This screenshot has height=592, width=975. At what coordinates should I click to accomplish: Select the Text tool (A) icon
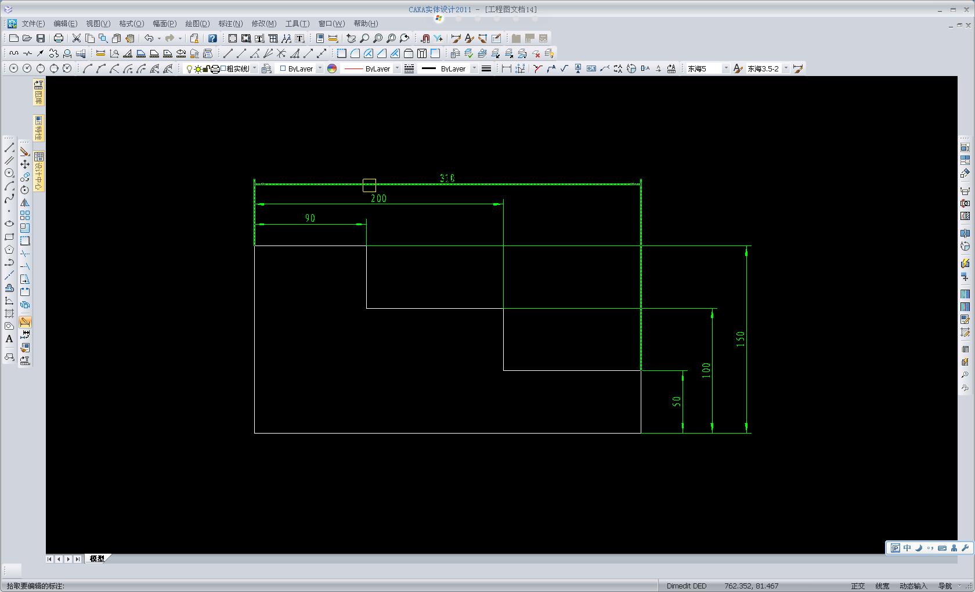point(9,339)
